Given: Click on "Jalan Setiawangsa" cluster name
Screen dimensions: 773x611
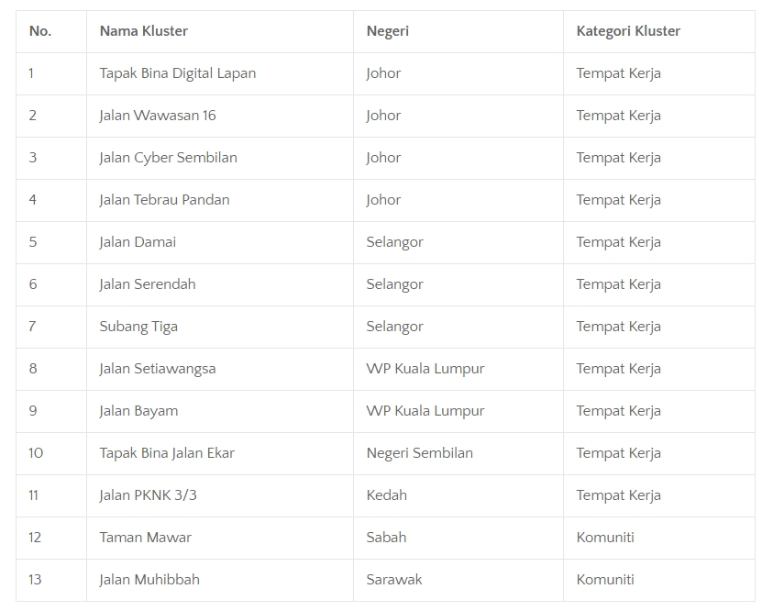Looking at the screenshot, I should 158,369.
